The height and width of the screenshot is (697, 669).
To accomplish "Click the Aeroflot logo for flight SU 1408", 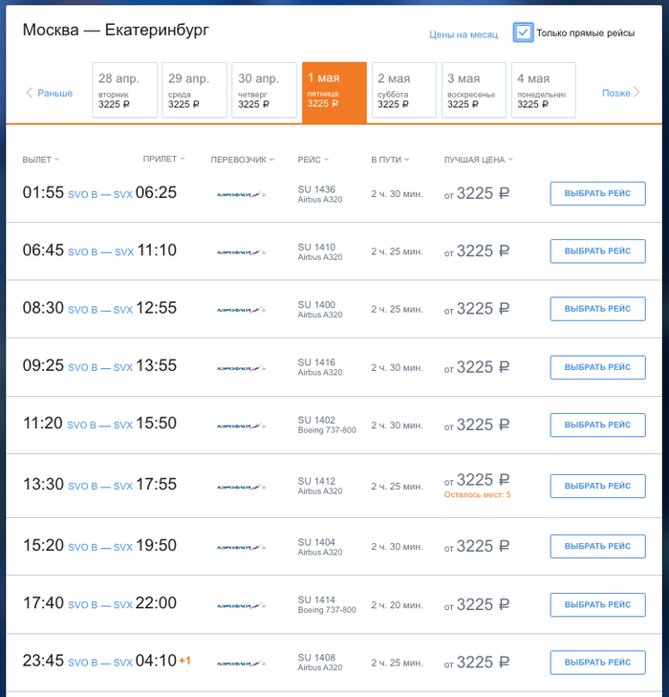I will pos(240,663).
